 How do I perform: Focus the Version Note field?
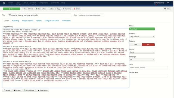(149, 76)
